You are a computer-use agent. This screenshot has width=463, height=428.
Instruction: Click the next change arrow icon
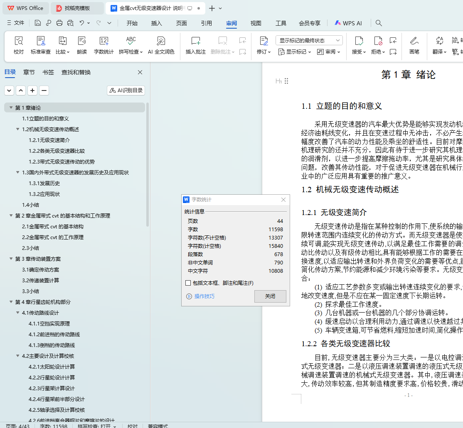pos(393,52)
